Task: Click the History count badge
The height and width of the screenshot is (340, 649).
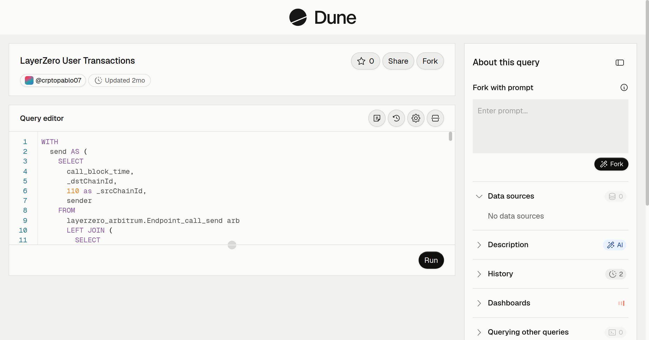Action: [x=616, y=274]
